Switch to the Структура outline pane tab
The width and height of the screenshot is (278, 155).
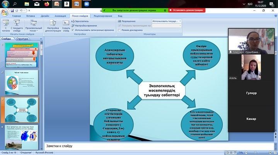22,39
